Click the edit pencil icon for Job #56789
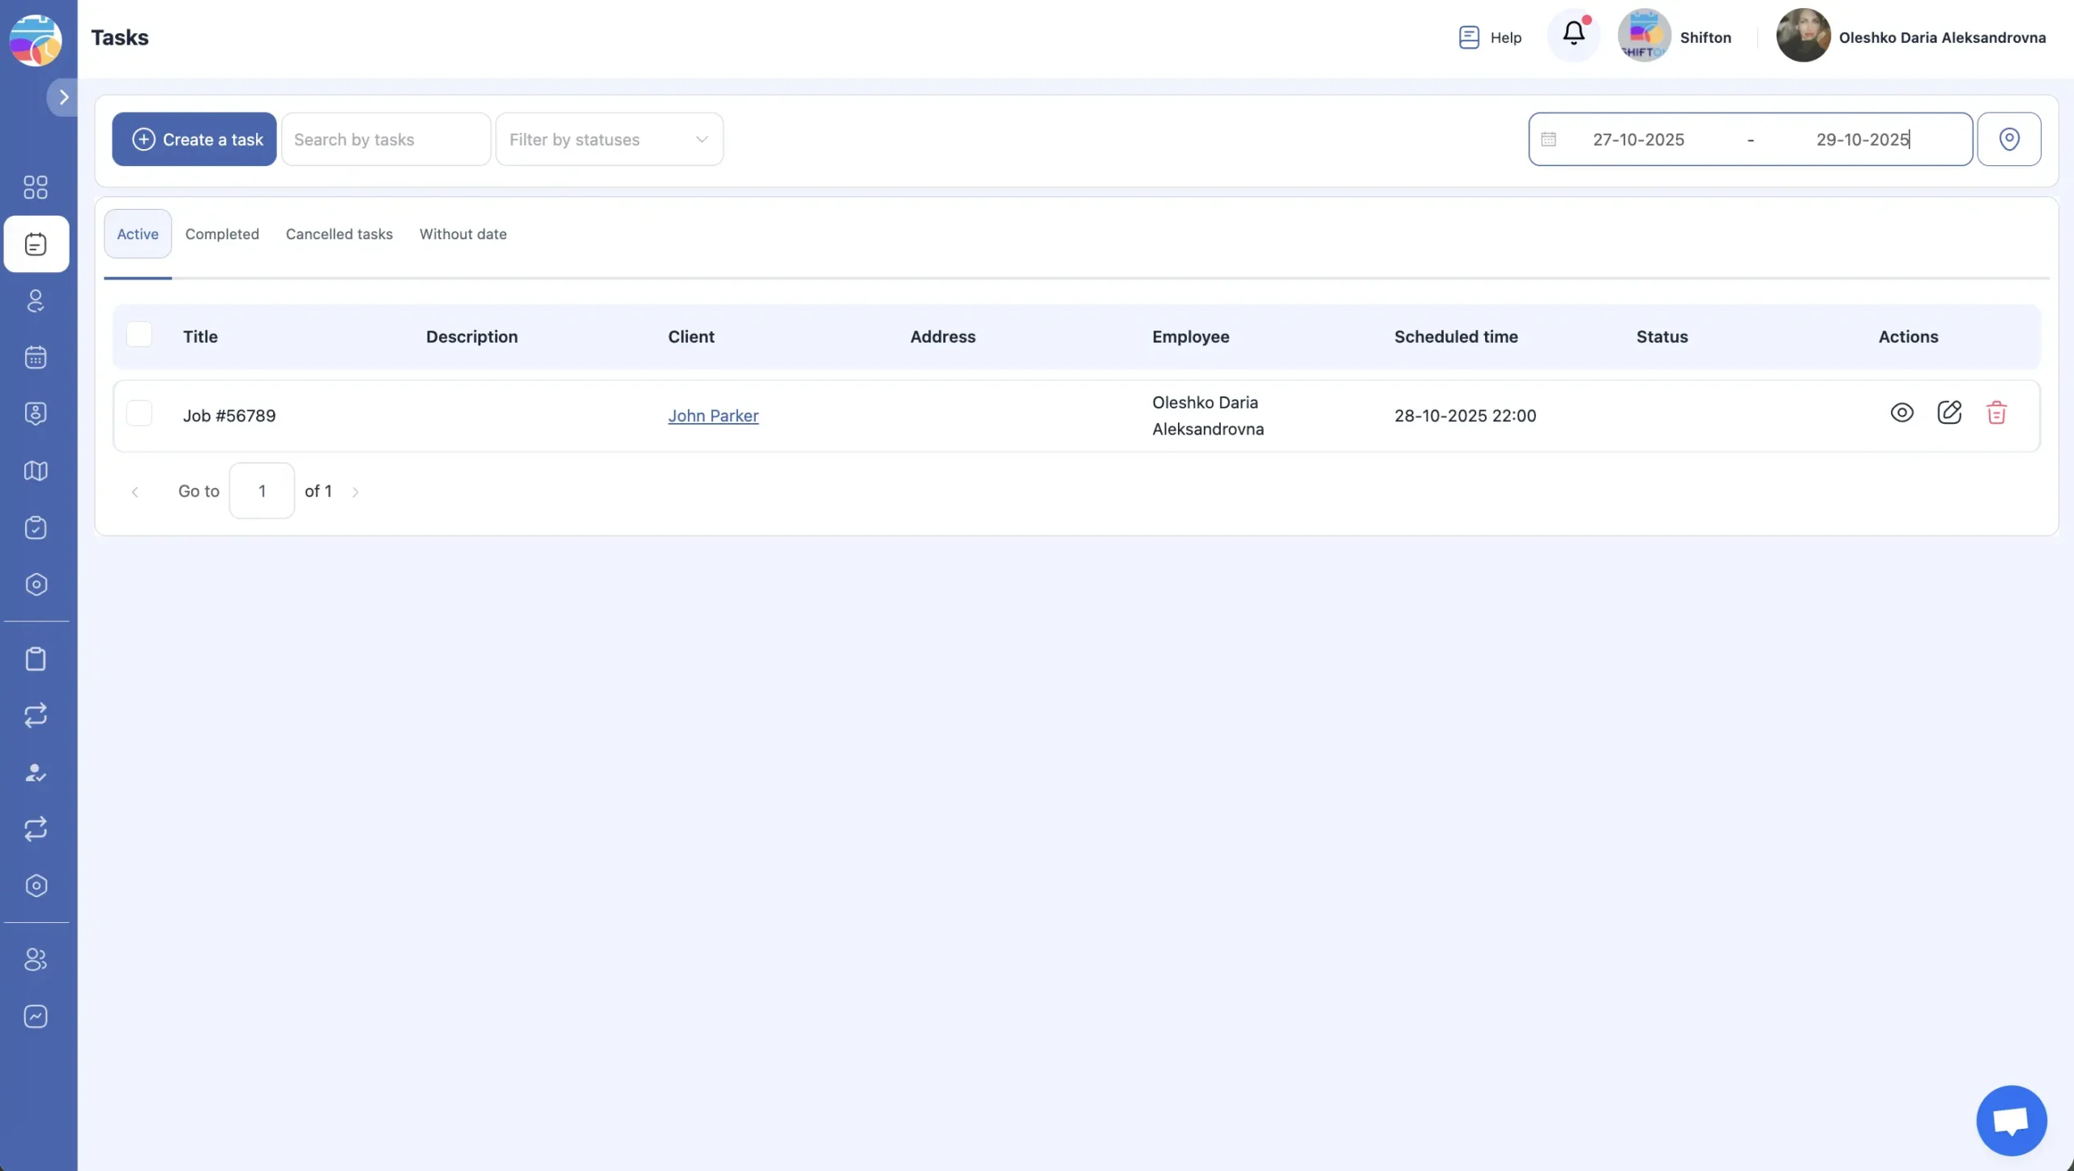Screen dimensions: 2074x1171 click(1948, 413)
